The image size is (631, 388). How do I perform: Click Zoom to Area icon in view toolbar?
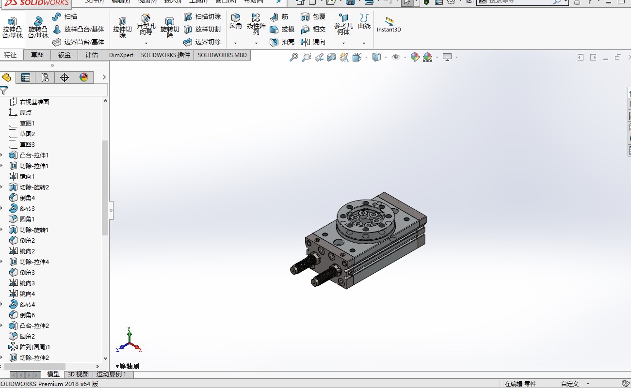click(307, 57)
